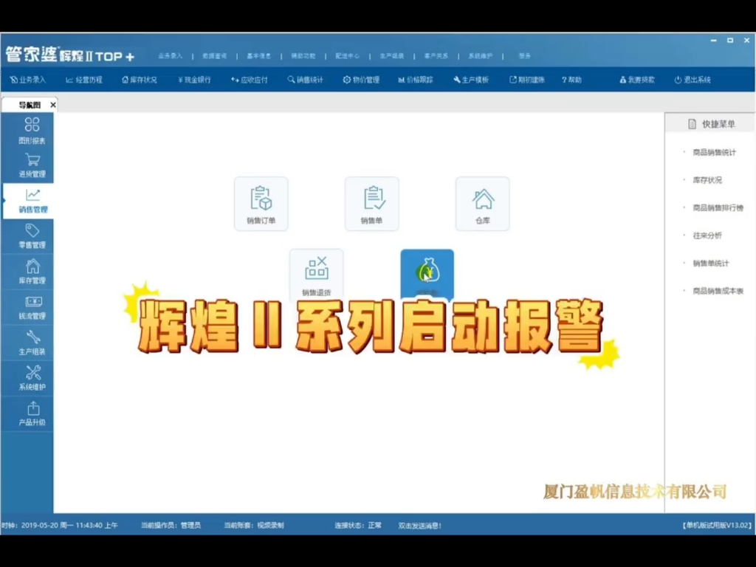The image size is (756, 567).
Task: Click the 单机版试用版V13.02 version text
Action: pos(716,526)
